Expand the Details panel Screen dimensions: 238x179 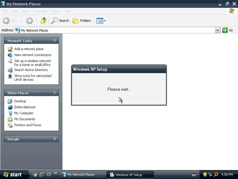click(x=54, y=139)
